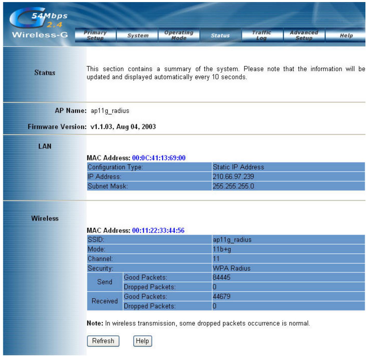Click the Security label cell
367x356 pixels.
pyautogui.click(x=149, y=268)
